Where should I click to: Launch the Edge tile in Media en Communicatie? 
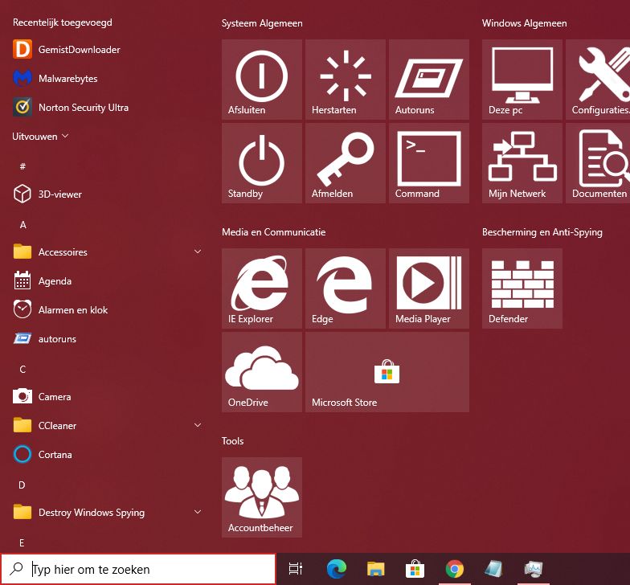(346, 288)
